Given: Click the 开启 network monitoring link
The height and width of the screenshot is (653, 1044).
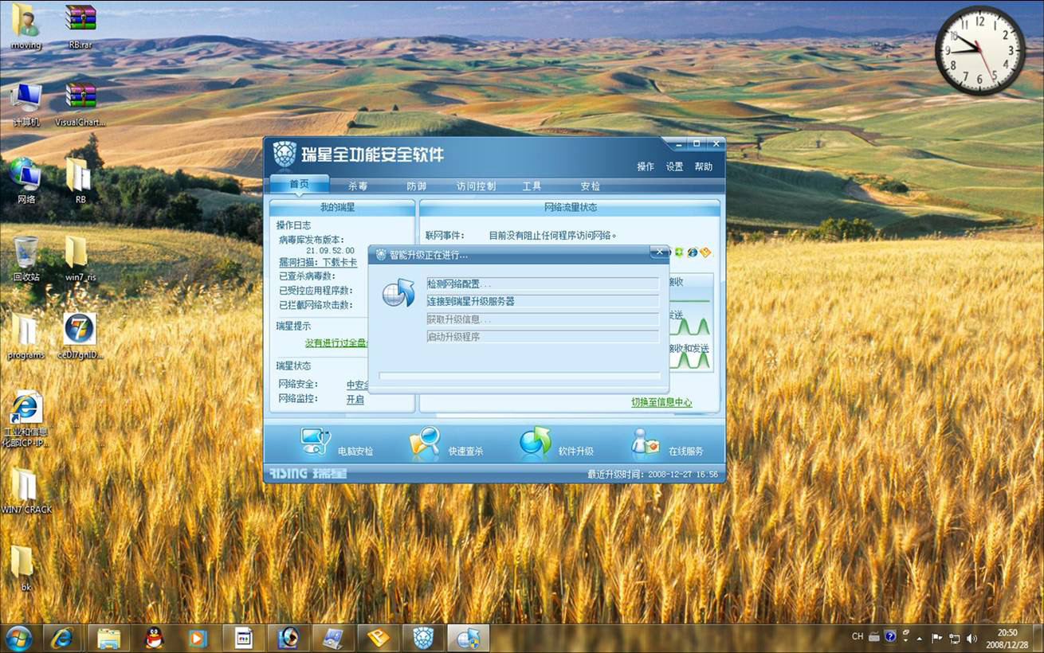Looking at the screenshot, I should pyautogui.click(x=355, y=399).
